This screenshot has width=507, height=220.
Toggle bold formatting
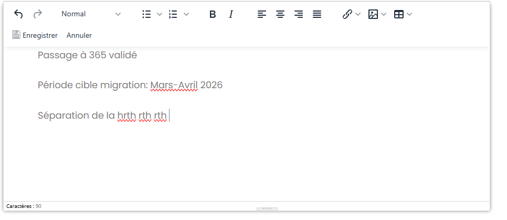pos(213,14)
